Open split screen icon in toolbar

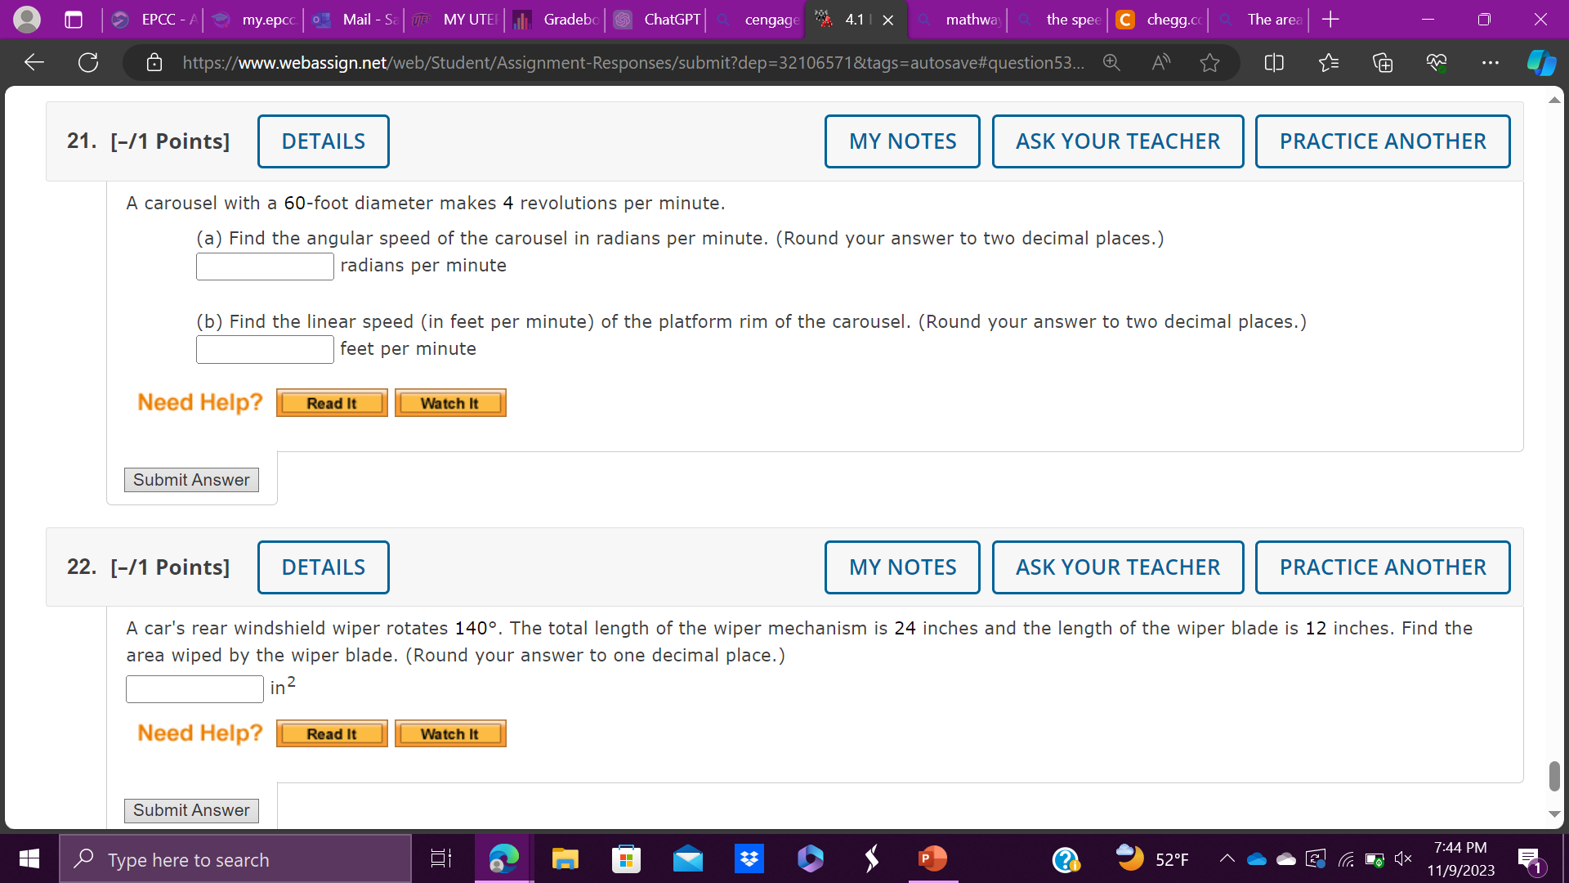click(x=1274, y=62)
